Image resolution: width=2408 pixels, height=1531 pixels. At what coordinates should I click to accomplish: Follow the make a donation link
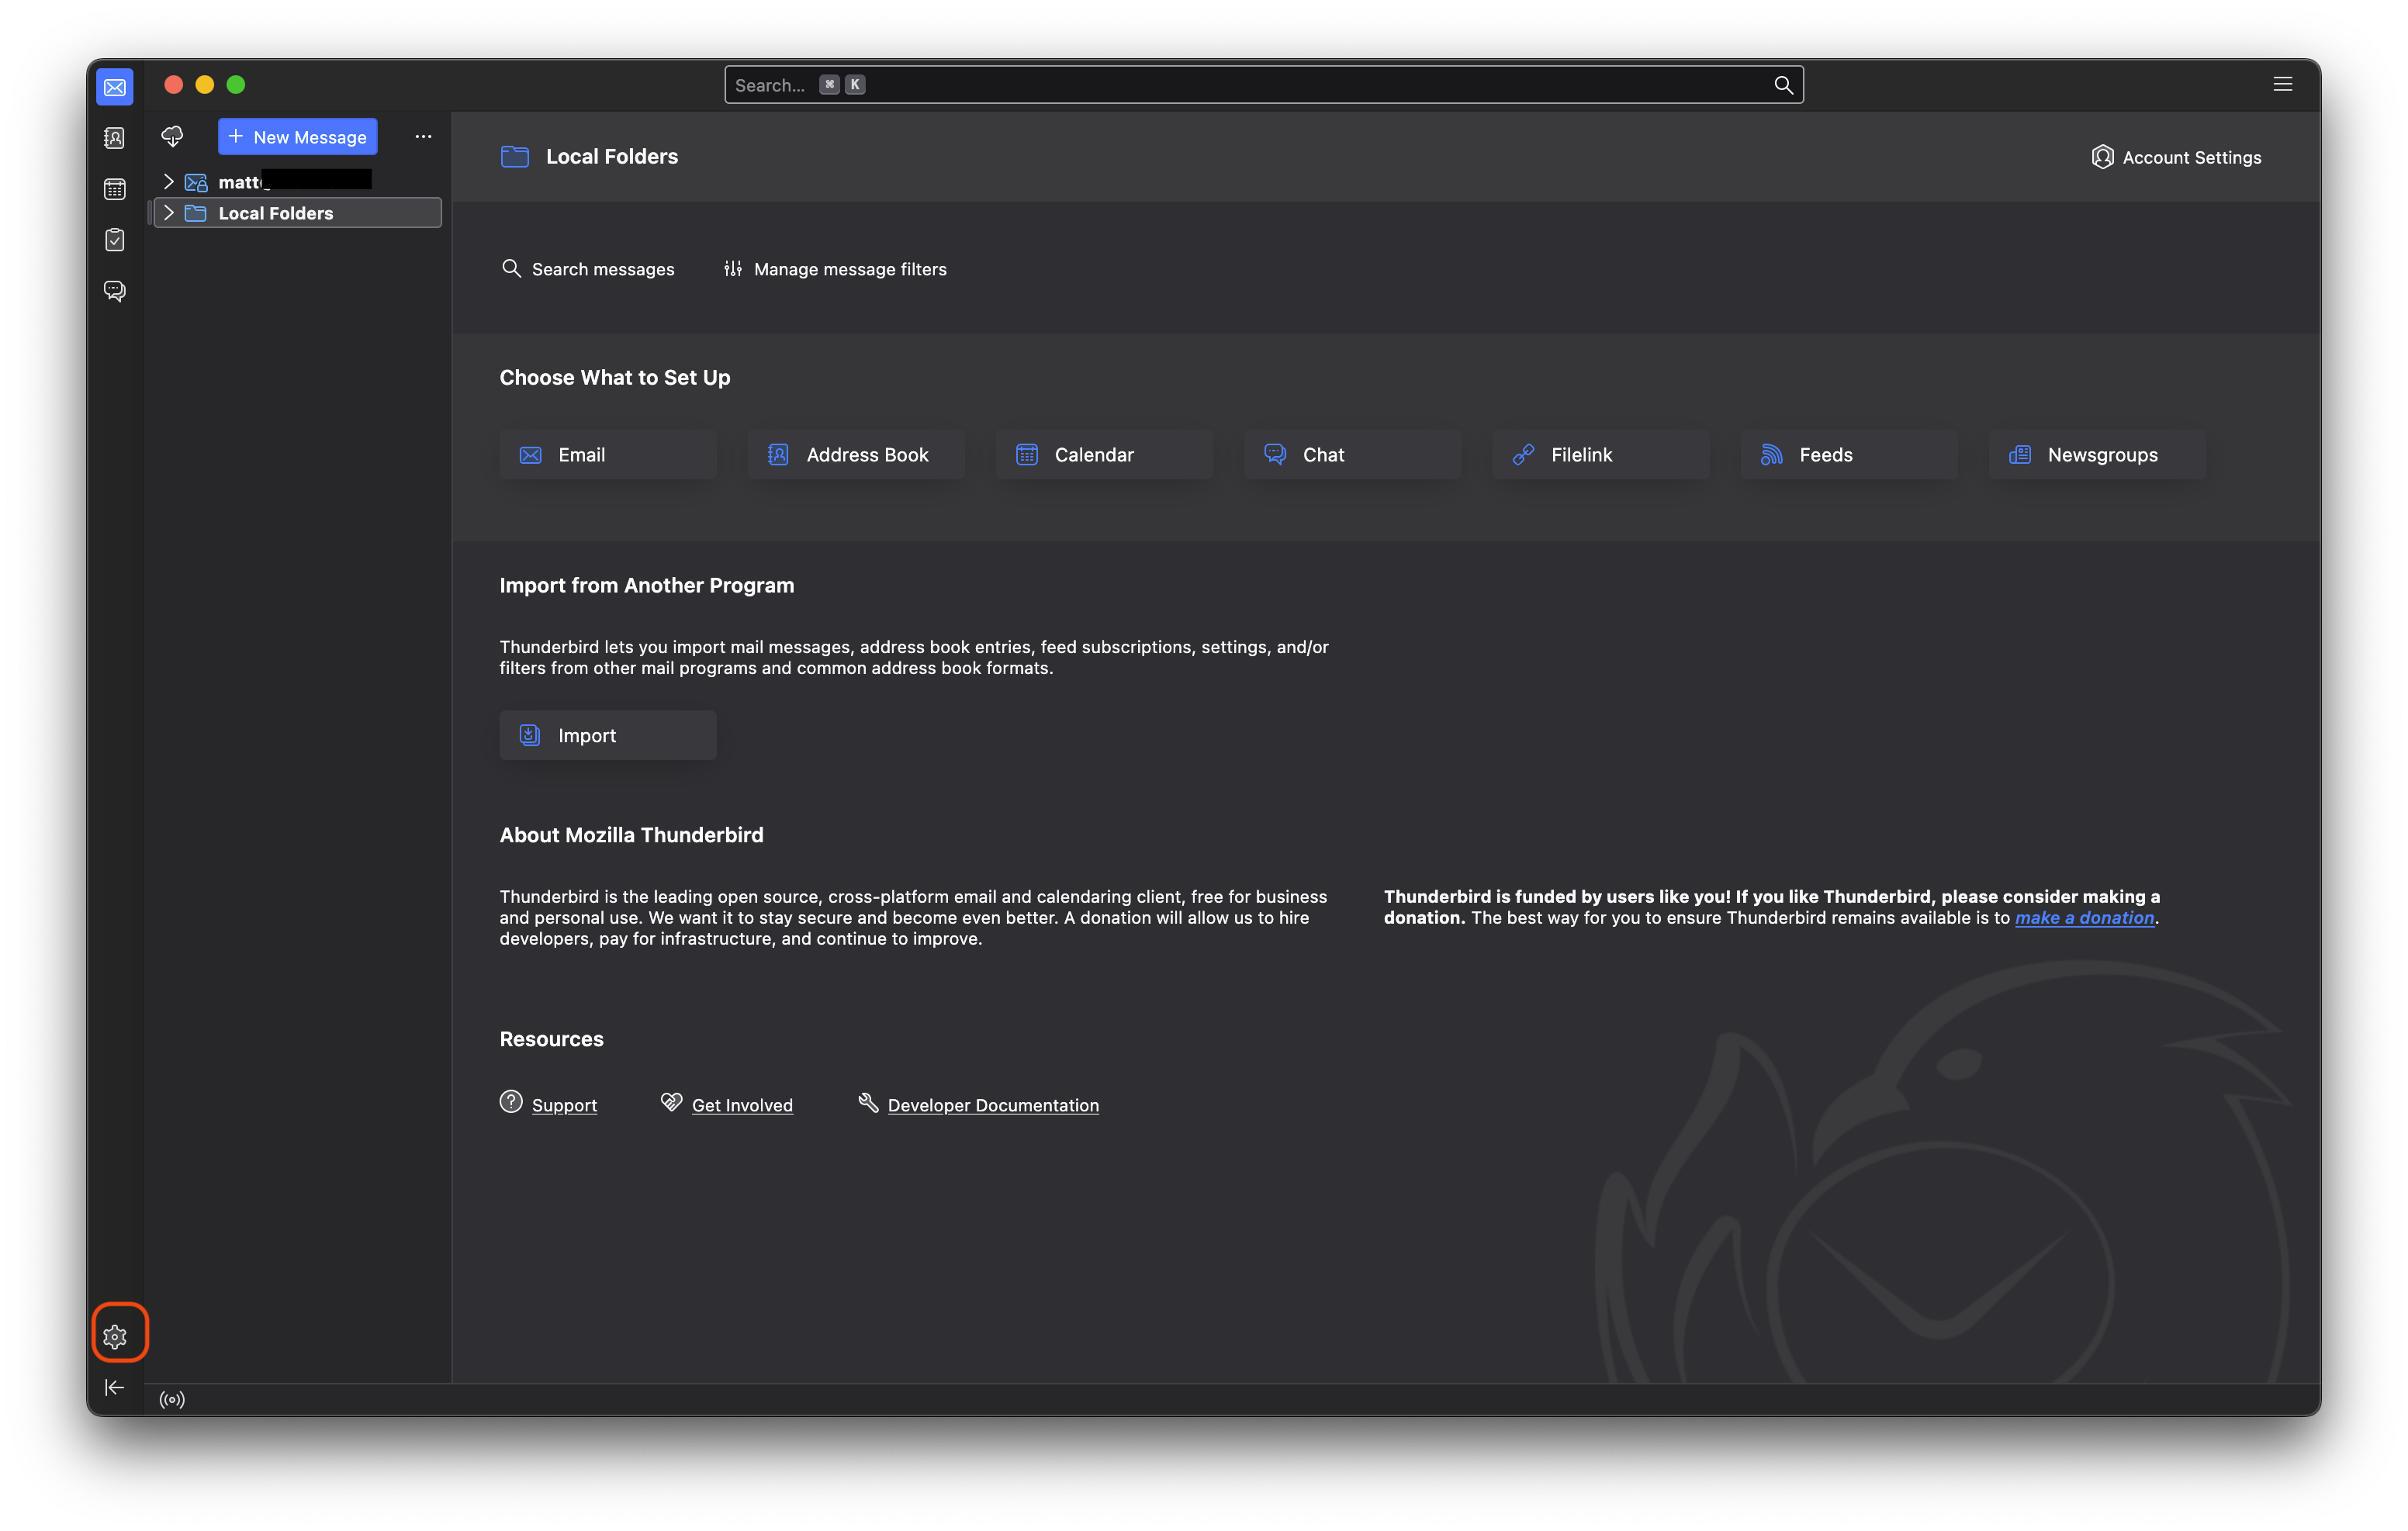click(2084, 918)
